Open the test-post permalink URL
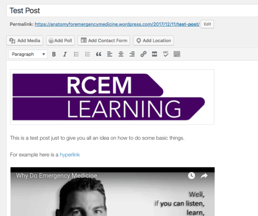Screen dimensions: 258x216 (x=117, y=24)
